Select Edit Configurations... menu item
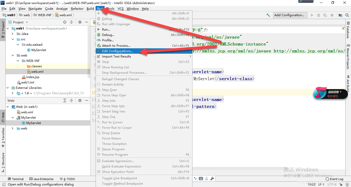The width and height of the screenshot is (351, 187). point(144,51)
